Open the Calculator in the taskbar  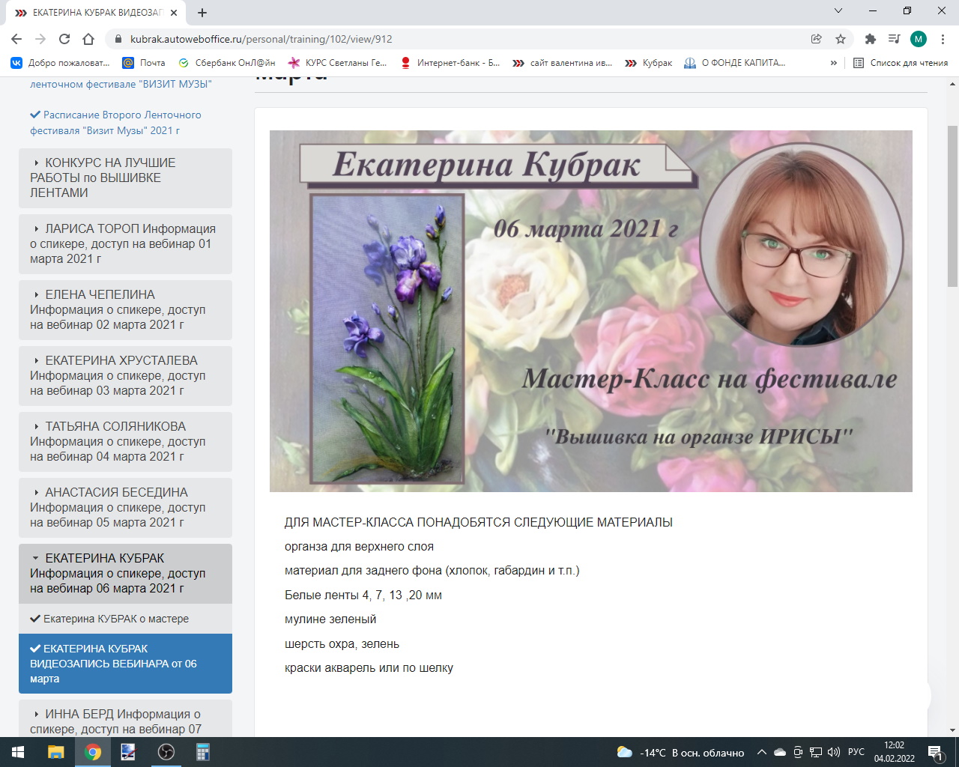pyautogui.click(x=202, y=752)
